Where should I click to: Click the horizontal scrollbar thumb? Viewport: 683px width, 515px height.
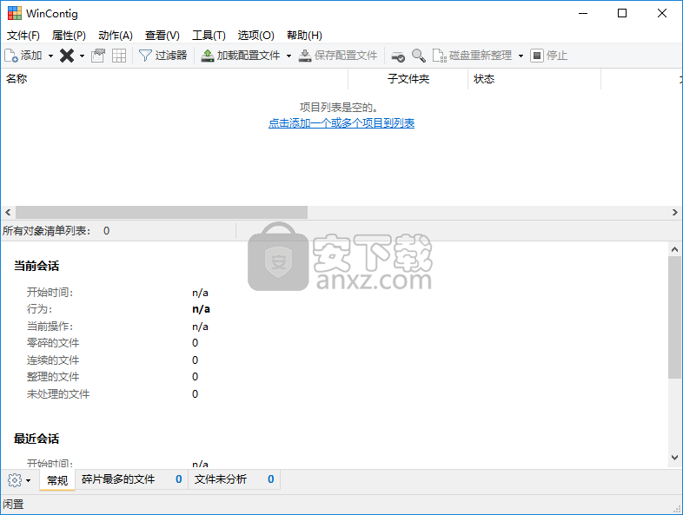[162, 213]
